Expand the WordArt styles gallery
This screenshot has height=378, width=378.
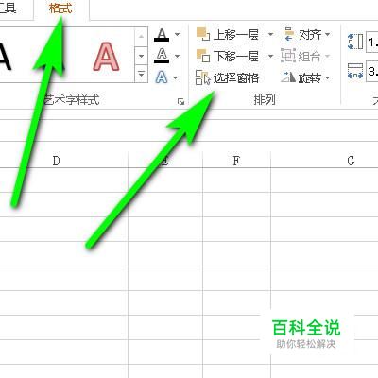point(141,75)
